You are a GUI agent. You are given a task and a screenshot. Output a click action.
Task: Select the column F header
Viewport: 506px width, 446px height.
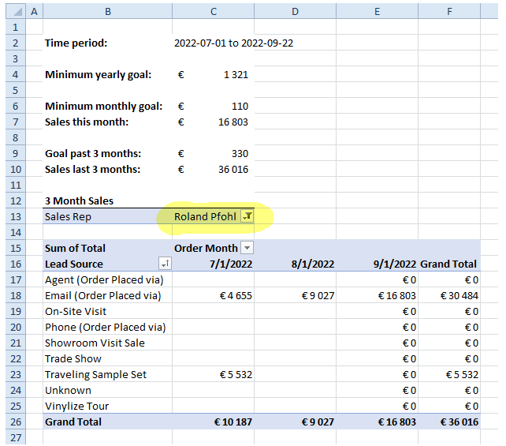[449, 12]
